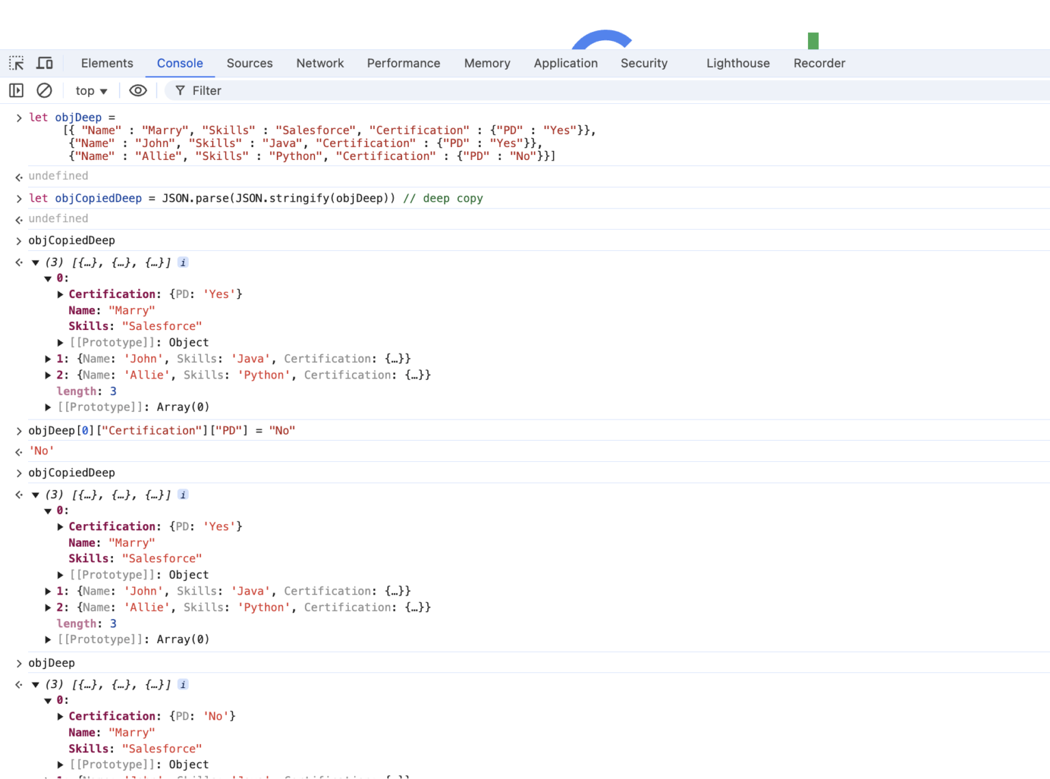Open the Memory panel
The image size is (1050, 779).
487,63
